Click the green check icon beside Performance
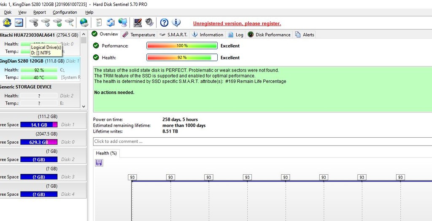The height and width of the screenshot is (221, 432). [96, 45]
